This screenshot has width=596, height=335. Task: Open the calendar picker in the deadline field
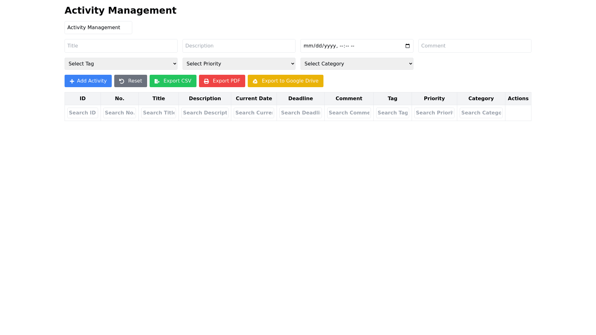point(407,46)
